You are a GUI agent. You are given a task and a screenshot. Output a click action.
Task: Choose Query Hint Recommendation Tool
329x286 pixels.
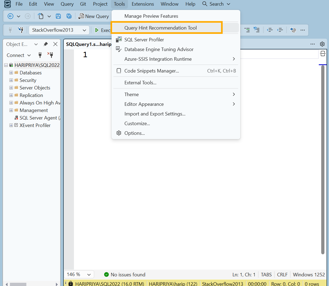tap(176, 28)
